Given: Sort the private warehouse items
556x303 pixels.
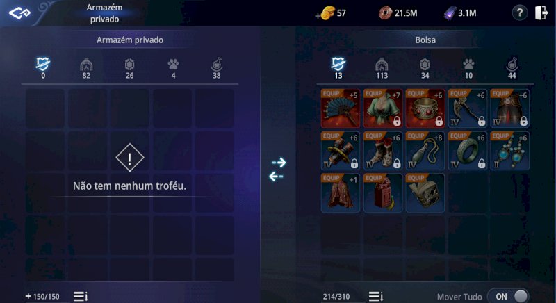Looking at the screenshot, I should [x=81, y=296].
